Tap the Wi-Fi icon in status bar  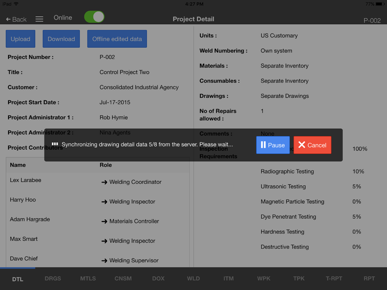point(16,4)
